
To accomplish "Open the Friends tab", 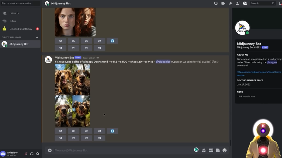I will tap(14, 13).
